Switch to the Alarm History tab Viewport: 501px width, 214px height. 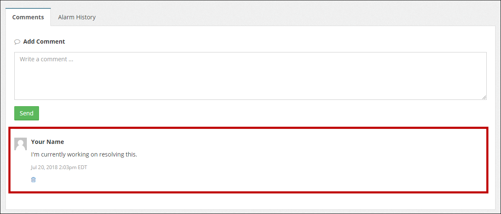coord(77,17)
